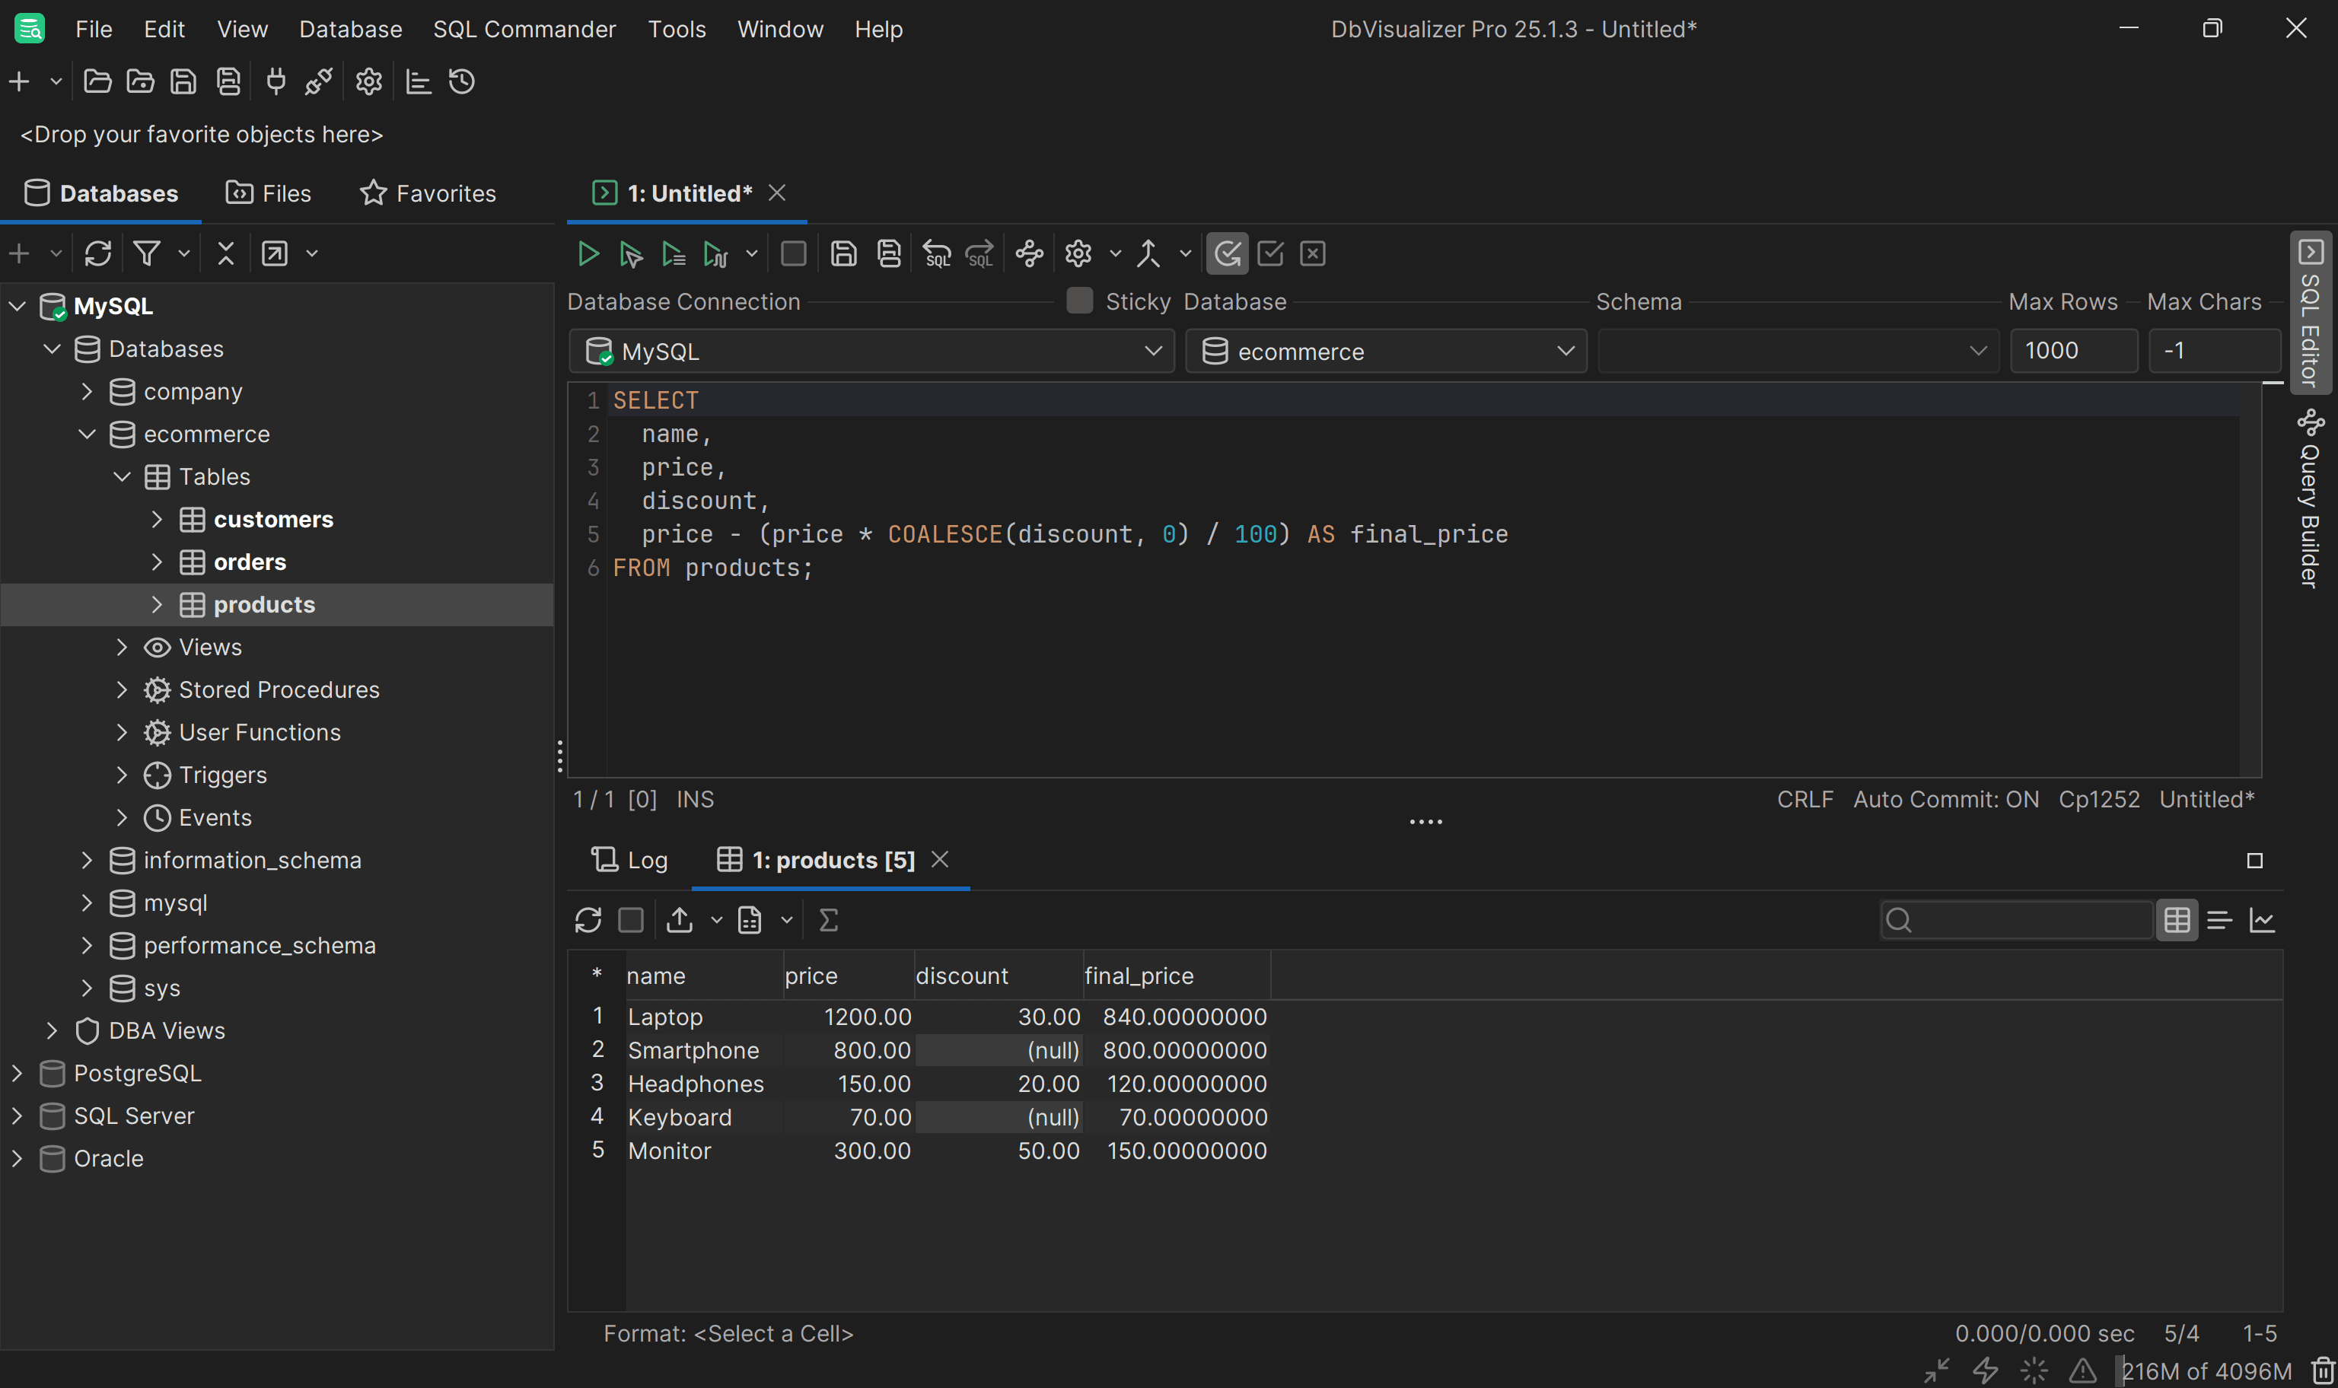Open the SQL Commander menu
Screen dimensions: 2338x1388
coord(524,29)
